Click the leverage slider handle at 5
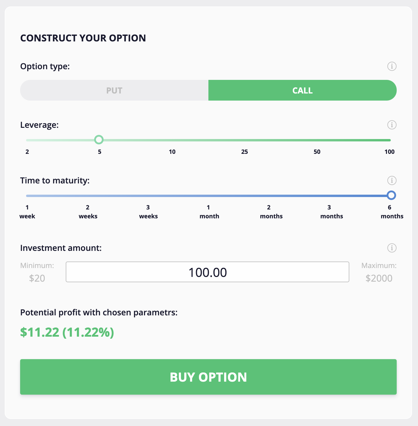 click(x=99, y=140)
